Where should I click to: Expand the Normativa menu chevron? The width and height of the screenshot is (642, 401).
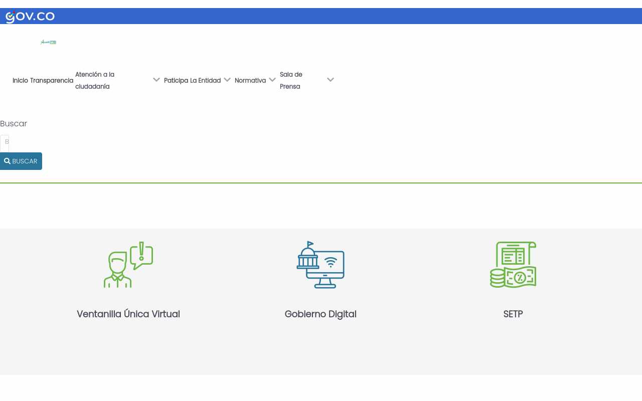pos(272,80)
